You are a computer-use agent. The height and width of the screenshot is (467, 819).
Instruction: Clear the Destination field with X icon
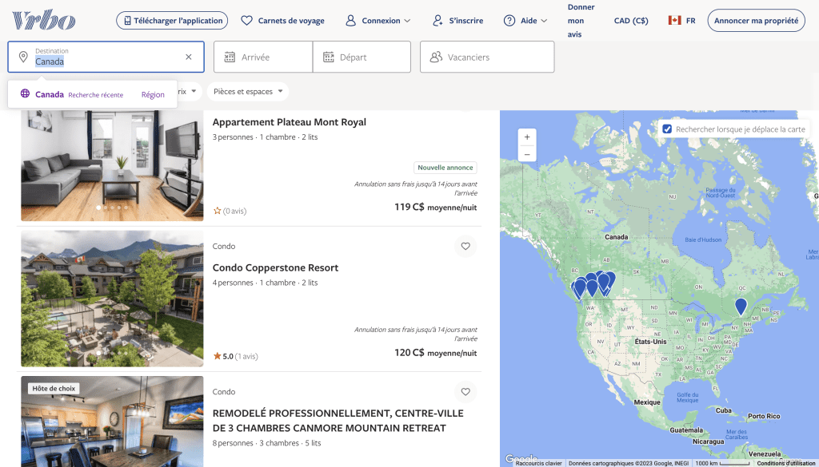coord(189,57)
